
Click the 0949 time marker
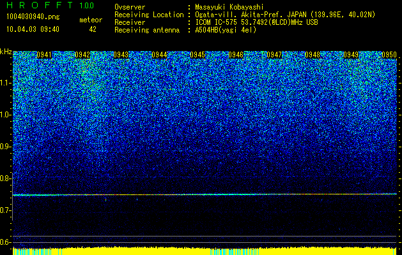tap(351, 55)
